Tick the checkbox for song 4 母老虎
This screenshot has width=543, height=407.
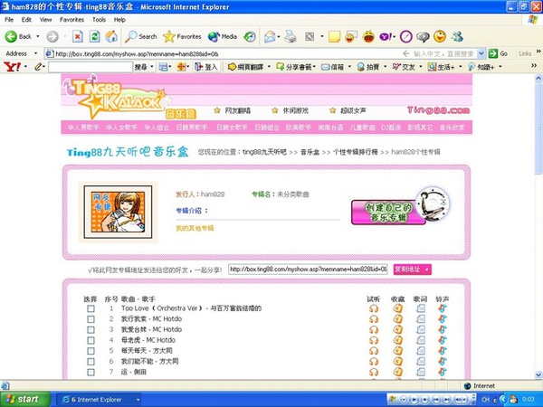[90, 340]
